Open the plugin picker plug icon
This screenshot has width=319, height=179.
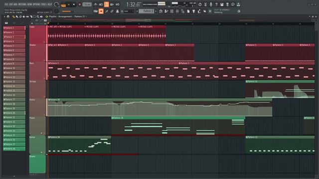pyautogui.click(x=194, y=11)
